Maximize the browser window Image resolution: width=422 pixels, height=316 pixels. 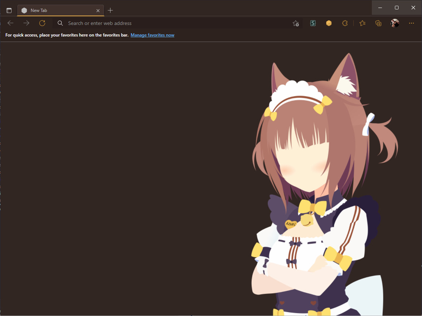point(397,8)
